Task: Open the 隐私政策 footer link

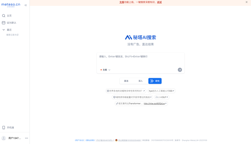Action: (x=90, y=140)
